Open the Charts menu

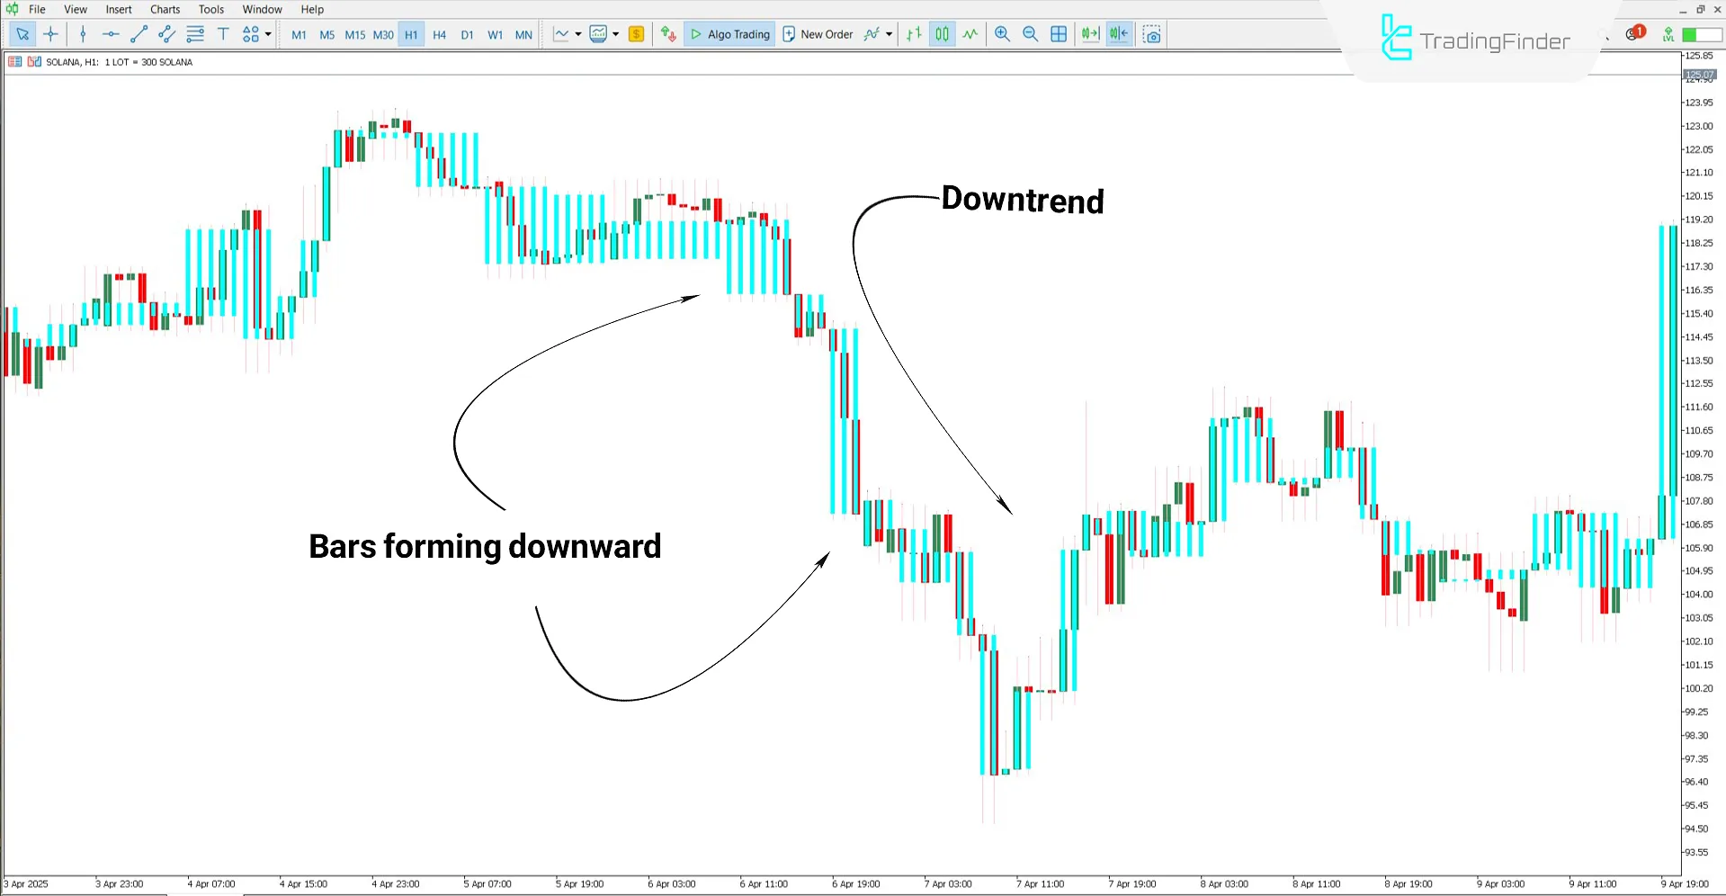pos(165,9)
